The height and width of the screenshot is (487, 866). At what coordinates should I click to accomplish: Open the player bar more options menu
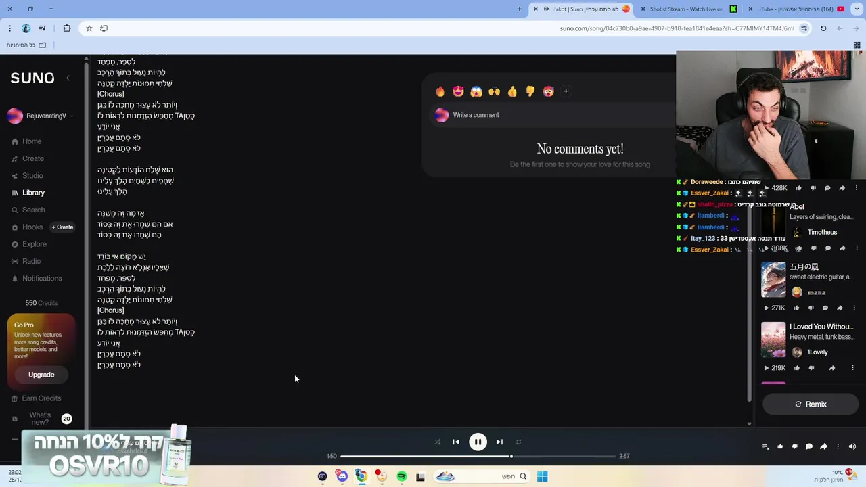[838, 446]
